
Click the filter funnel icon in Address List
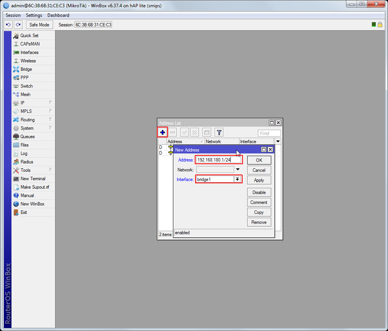(x=219, y=132)
